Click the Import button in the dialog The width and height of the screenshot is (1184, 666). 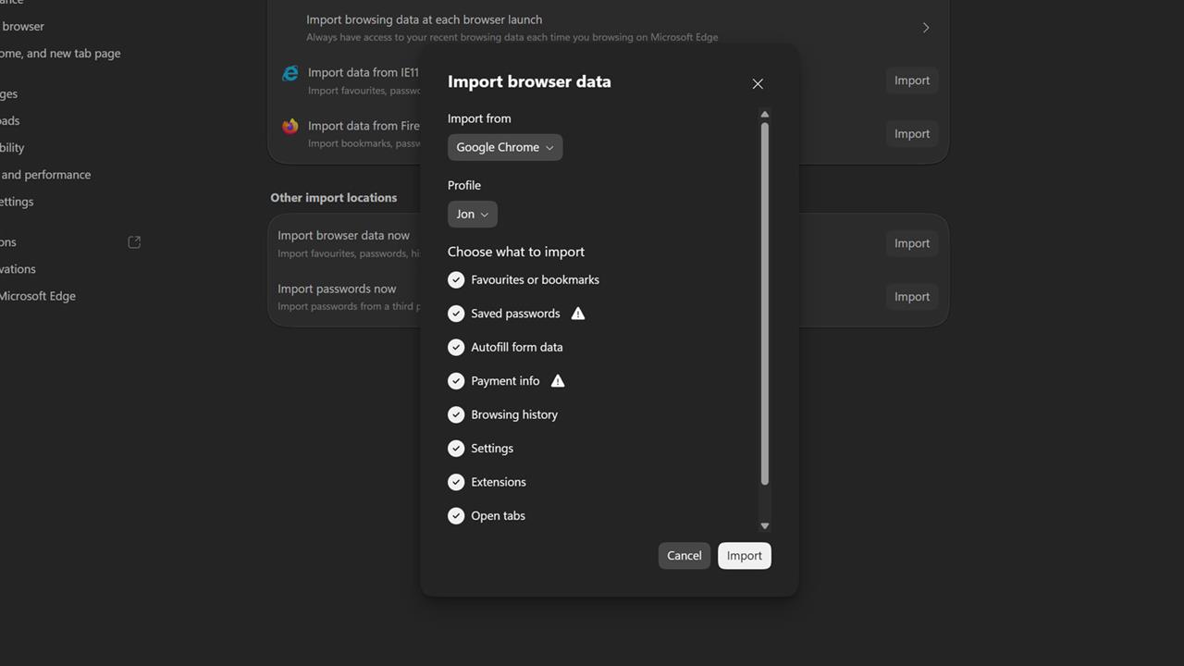tap(745, 556)
